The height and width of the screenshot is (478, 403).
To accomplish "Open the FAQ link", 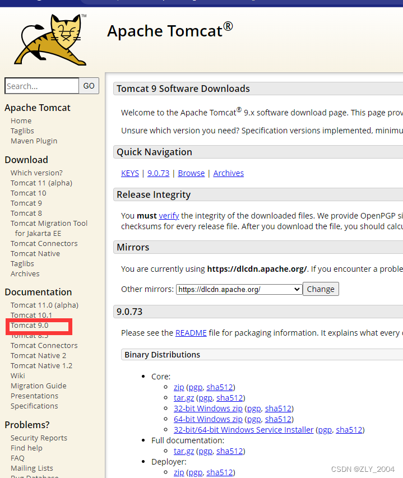I will 17,458.
